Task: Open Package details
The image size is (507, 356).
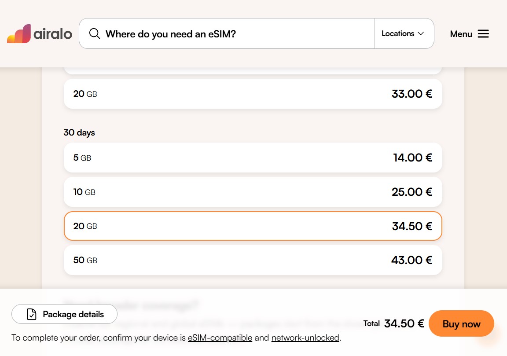Action: pyautogui.click(x=64, y=314)
